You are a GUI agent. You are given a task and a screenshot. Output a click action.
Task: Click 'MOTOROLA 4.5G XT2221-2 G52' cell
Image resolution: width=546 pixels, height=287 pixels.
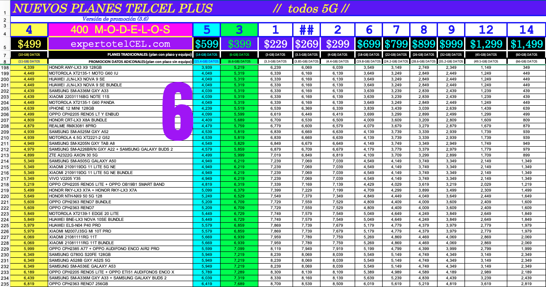[120, 138]
